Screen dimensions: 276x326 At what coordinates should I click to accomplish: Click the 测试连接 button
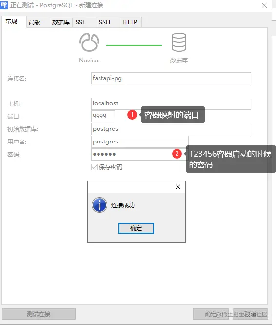[x=39, y=314]
